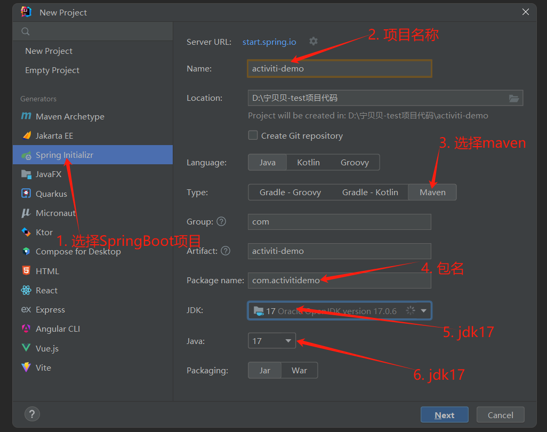The width and height of the screenshot is (547, 432).
Task: Browse for location with folder icon
Action: (513, 98)
